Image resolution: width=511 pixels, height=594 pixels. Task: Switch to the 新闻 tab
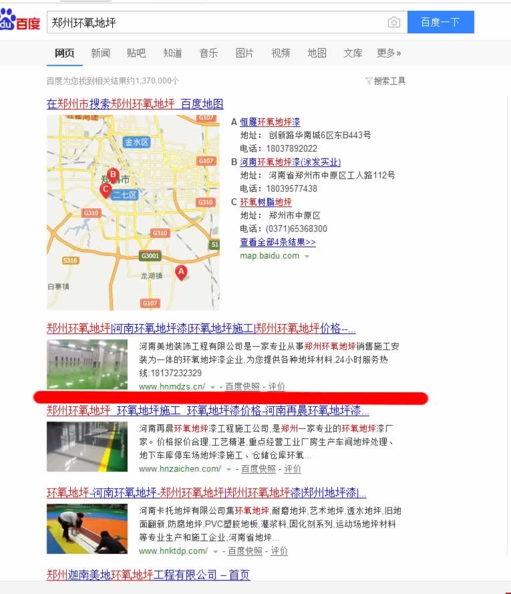tap(100, 53)
